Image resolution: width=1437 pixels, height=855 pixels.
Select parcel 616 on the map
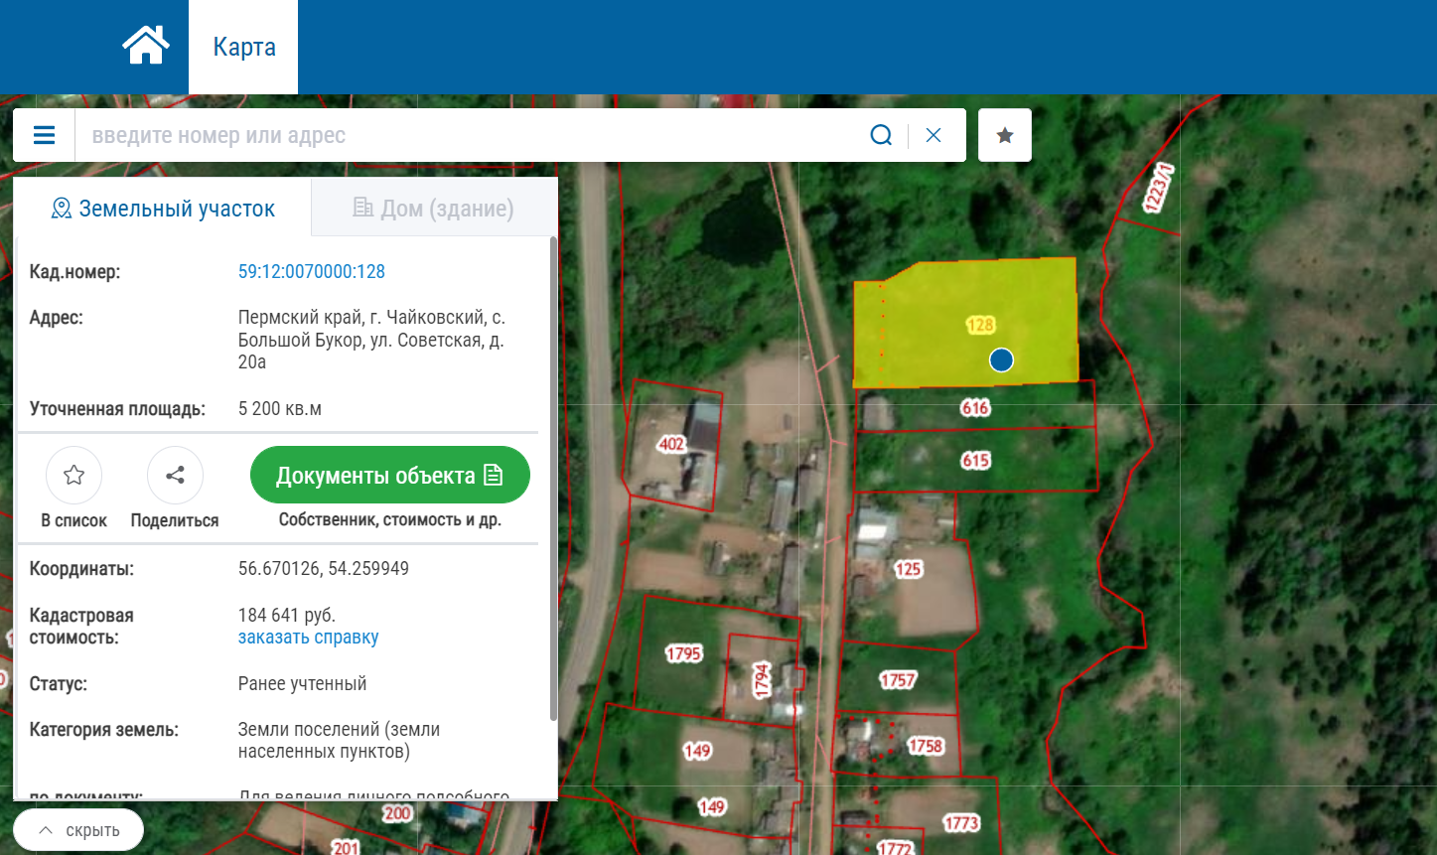pyautogui.click(x=975, y=407)
